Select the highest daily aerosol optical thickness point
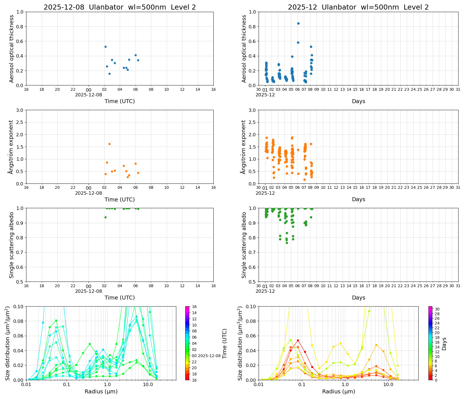The width and height of the screenshot is (465, 399). point(105,47)
